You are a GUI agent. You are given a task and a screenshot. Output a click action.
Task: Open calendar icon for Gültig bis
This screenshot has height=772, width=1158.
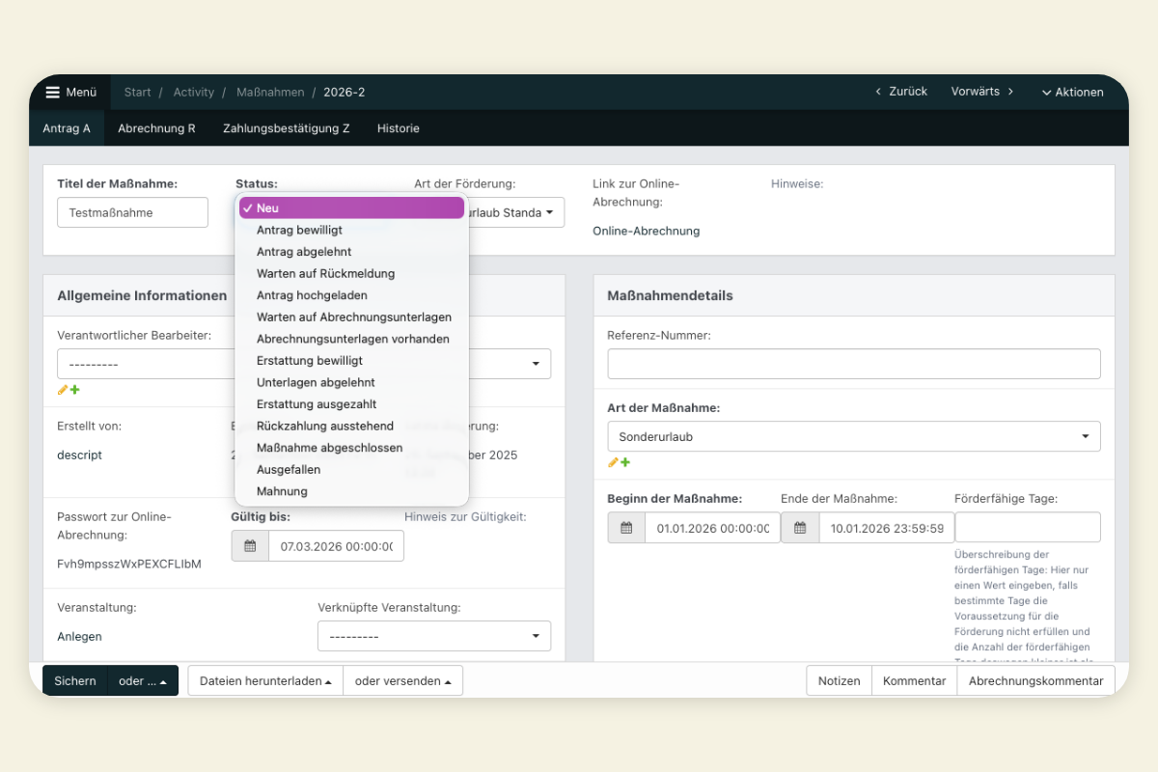point(250,546)
